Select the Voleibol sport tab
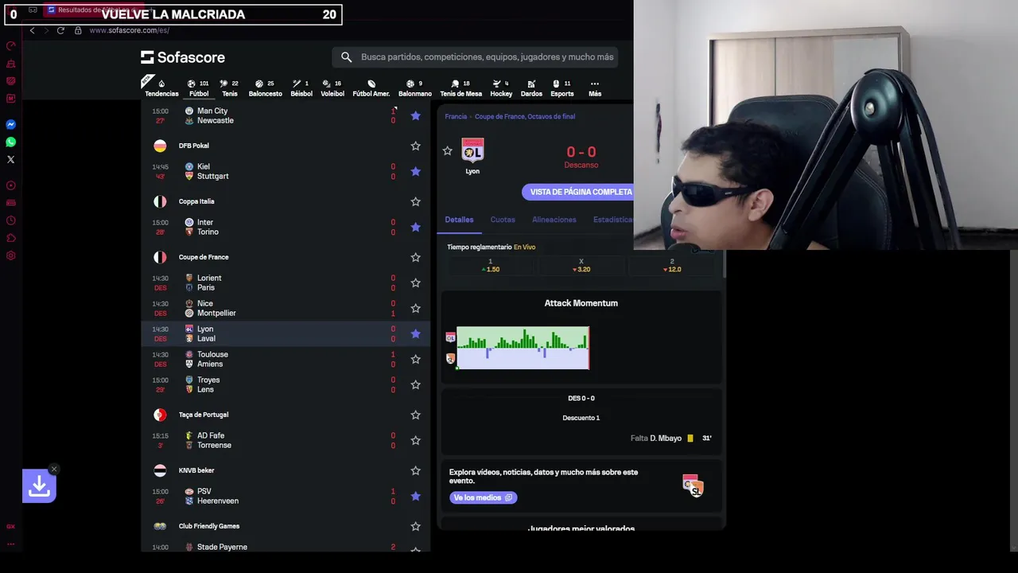The width and height of the screenshot is (1018, 573). pos(332,88)
